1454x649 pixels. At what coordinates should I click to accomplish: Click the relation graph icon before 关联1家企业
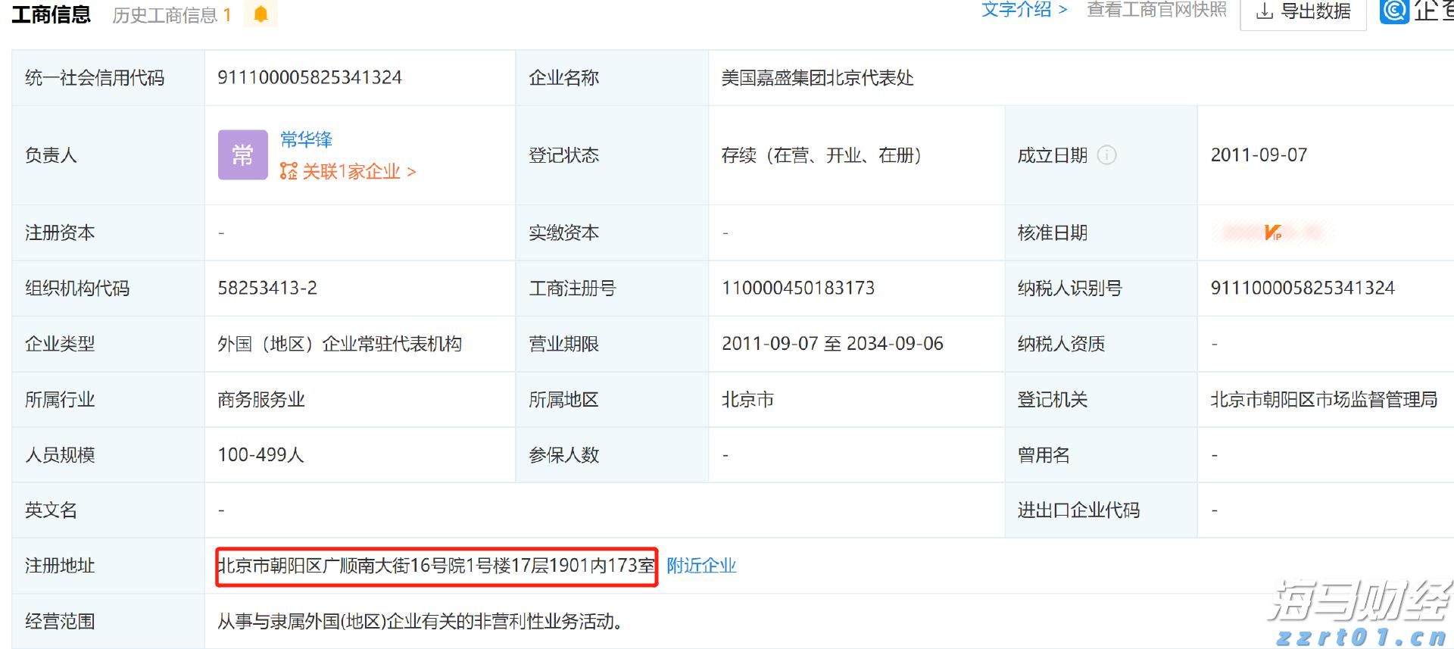(289, 172)
